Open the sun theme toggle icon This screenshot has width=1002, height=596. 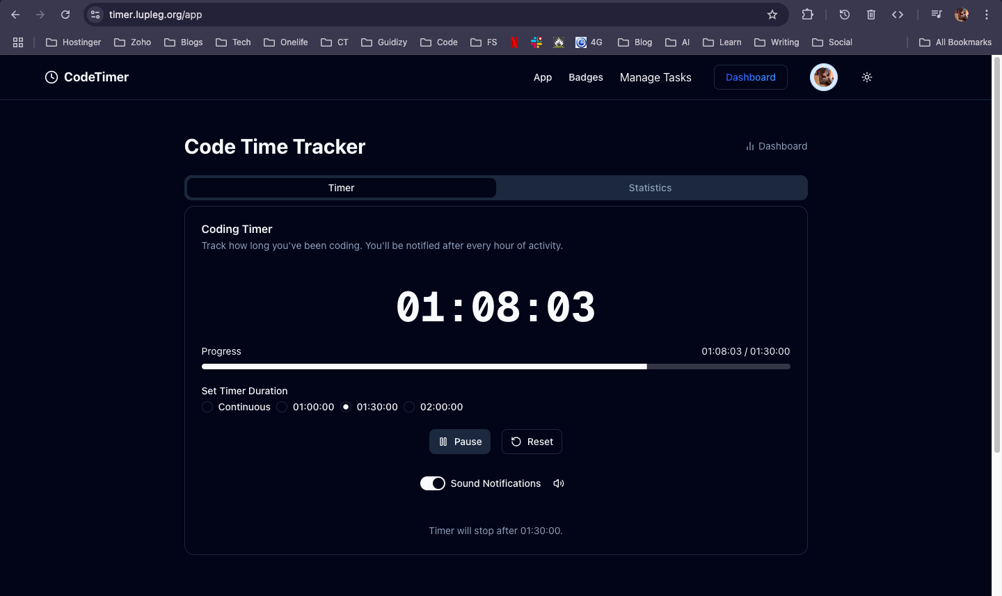tap(866, 77)
